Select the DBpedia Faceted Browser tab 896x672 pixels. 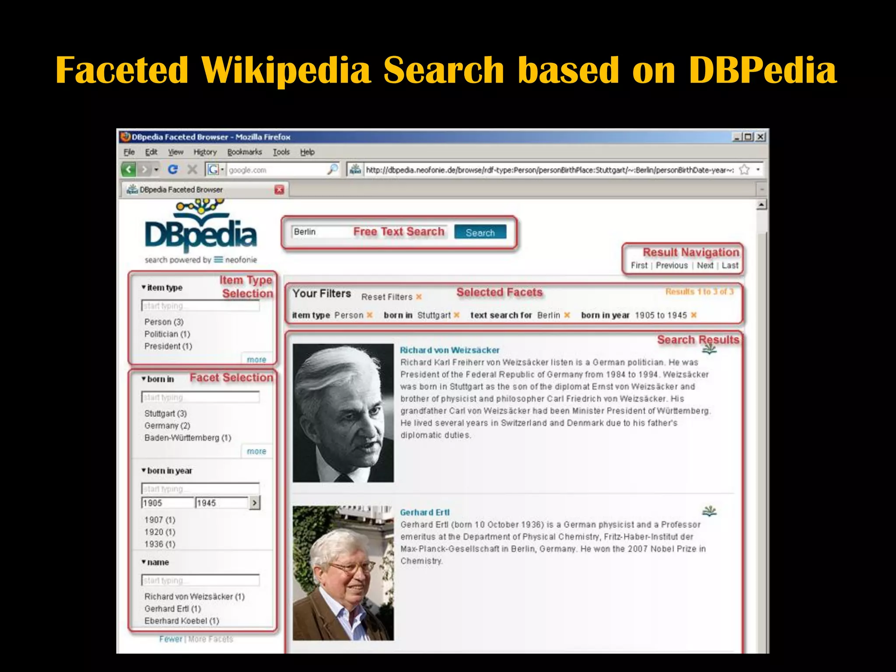coord(204,189)
